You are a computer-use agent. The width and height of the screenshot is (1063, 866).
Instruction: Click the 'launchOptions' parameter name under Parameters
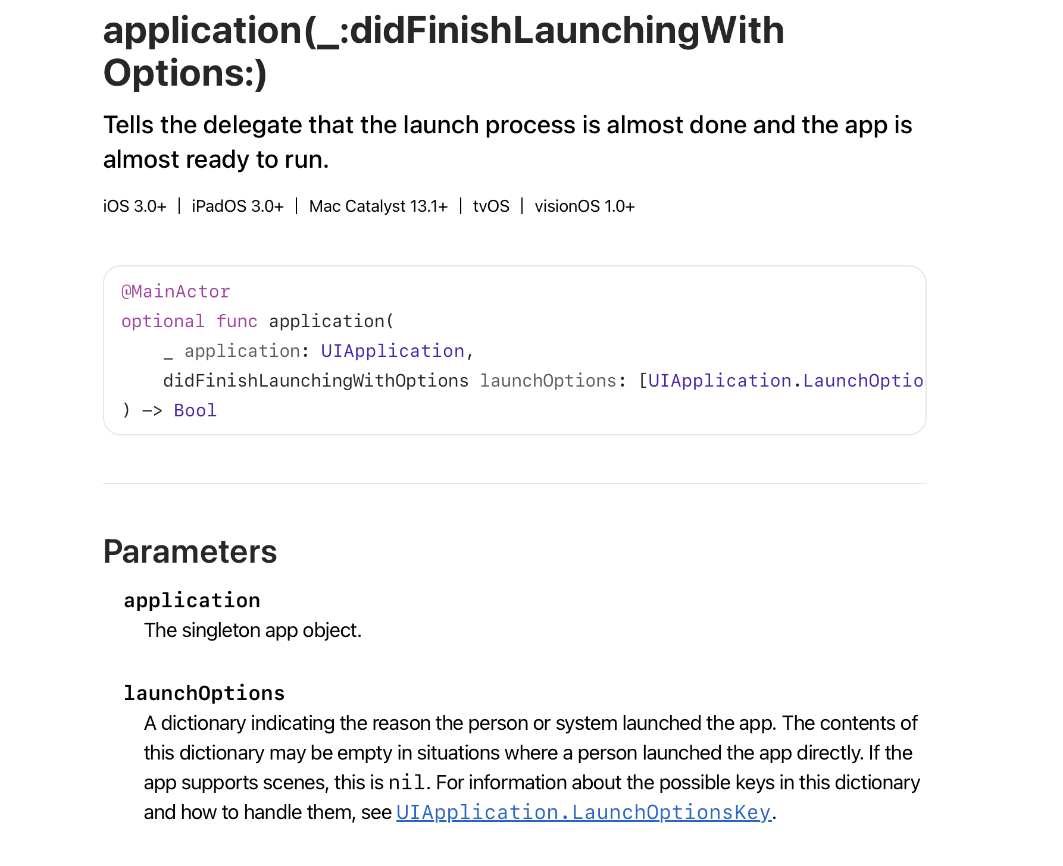(x=204, y=694)
